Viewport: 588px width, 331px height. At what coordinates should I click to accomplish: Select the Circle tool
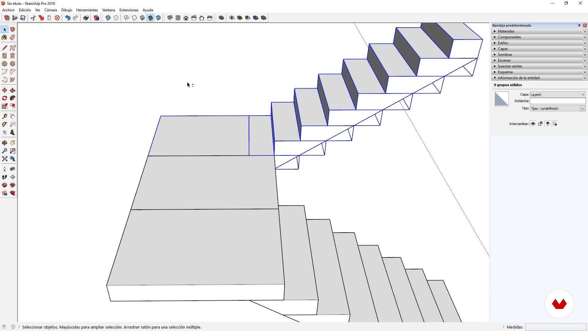coord(5,64)
